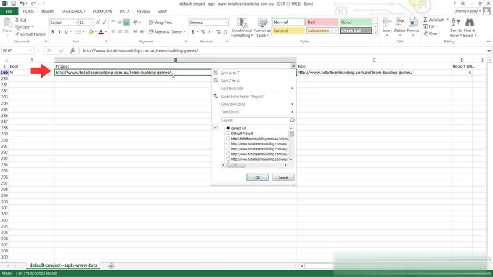Viewport: 493px width, 277px height.
Task: Open the REVIEW ribbon tab
Action: (144, 11)
